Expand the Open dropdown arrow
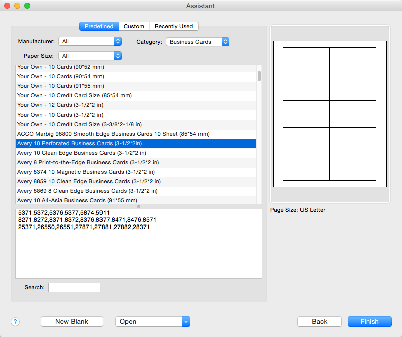Image resolution: width=402 pixels, height=337 pixels. coord(186,321)
